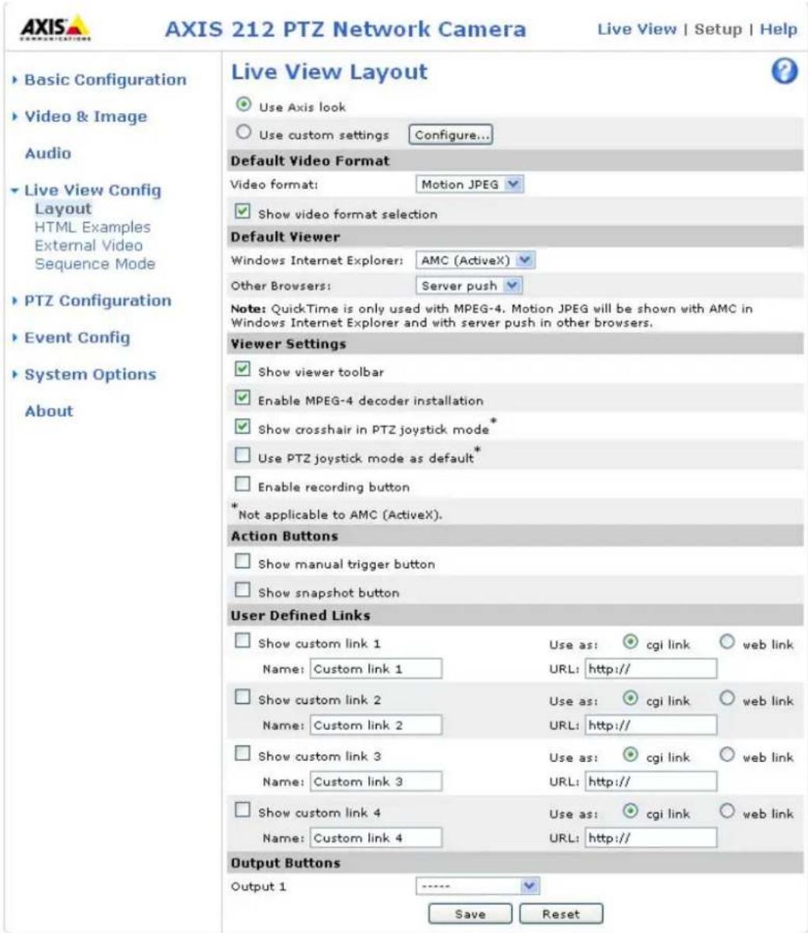
Task: Click the Save button
Action: (x=469, y=914)
